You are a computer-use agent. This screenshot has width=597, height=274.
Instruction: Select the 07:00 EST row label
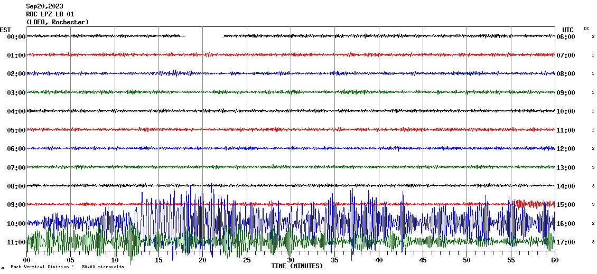(16, 168)
